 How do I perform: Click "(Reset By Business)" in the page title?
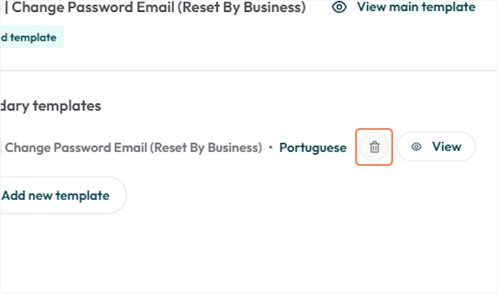tap(241, 7)
